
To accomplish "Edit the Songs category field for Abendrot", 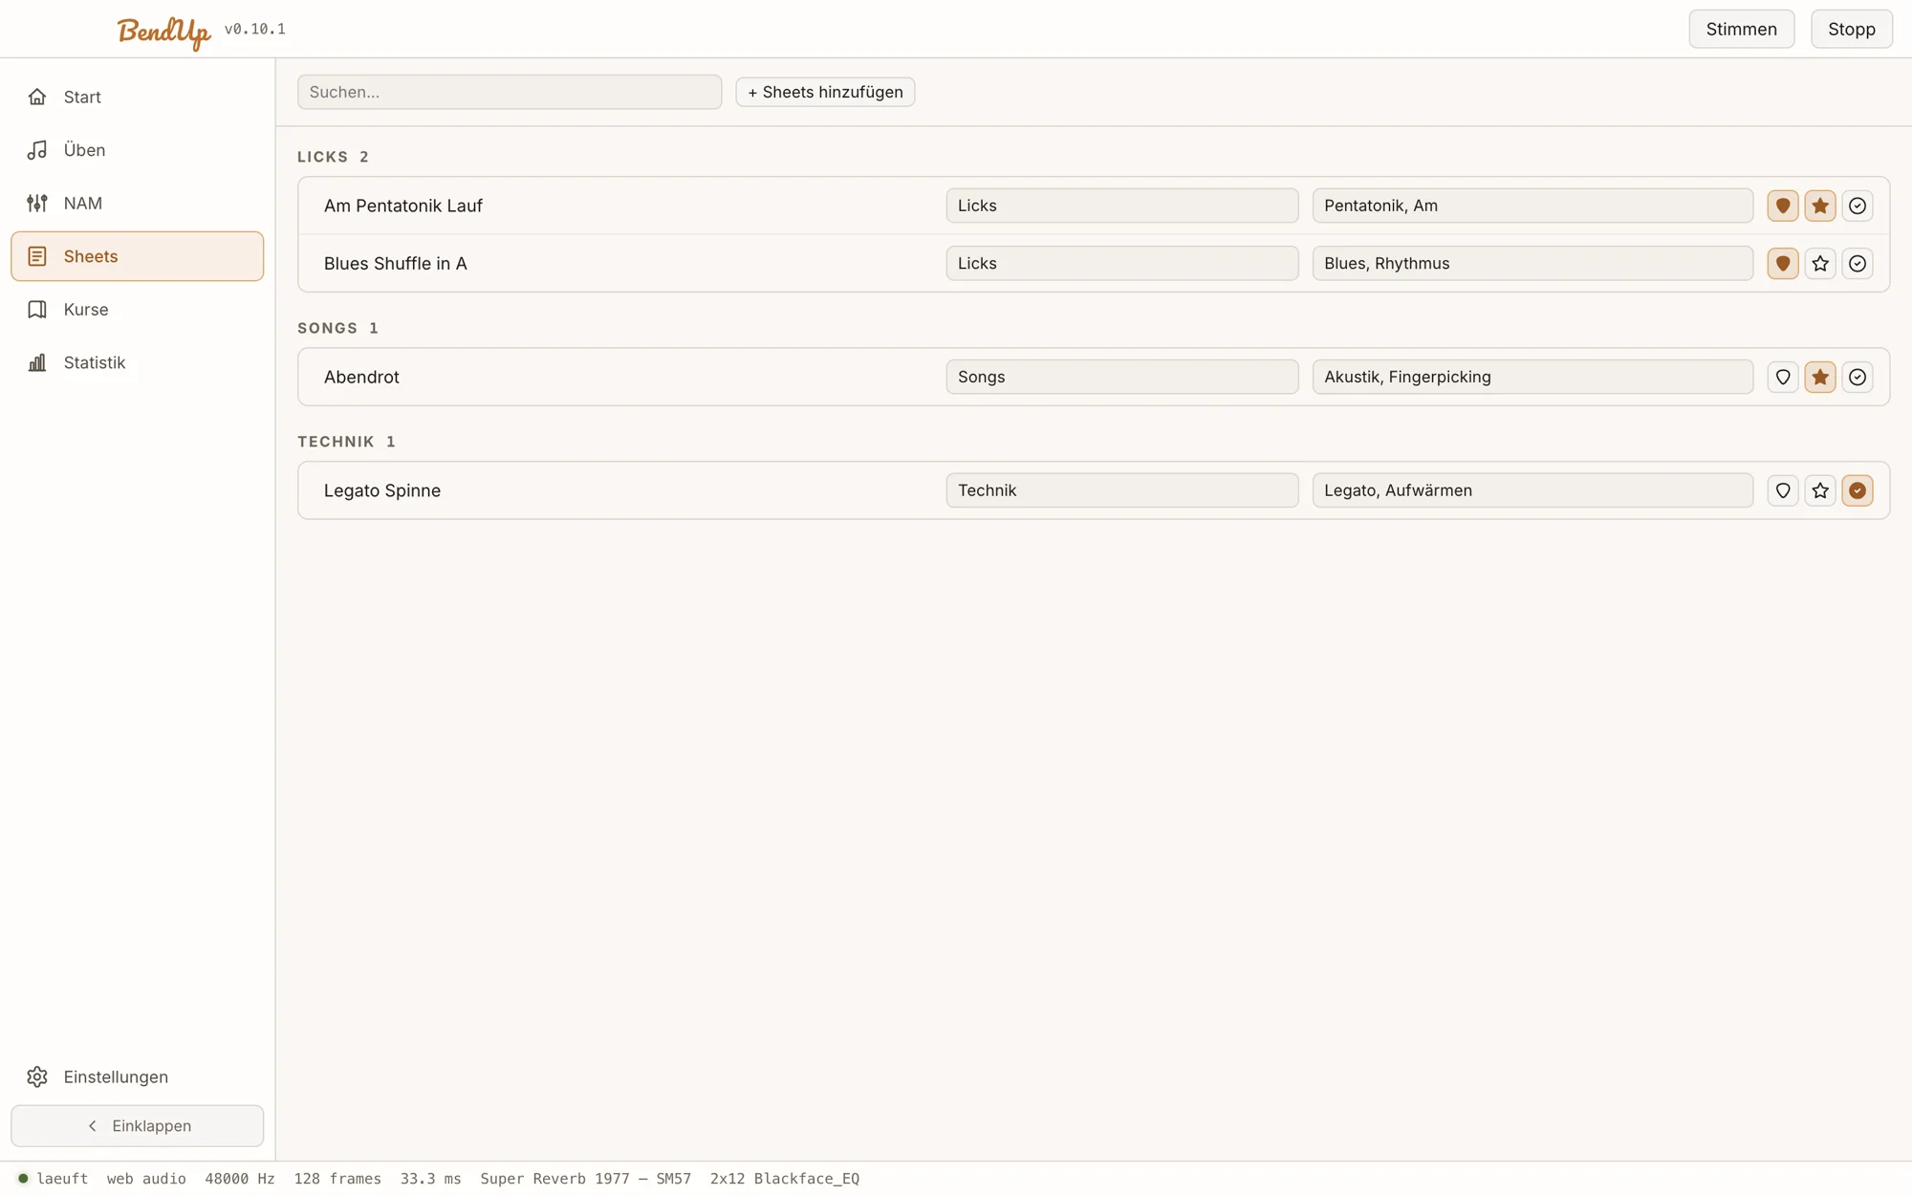I will click(1122, 377).
